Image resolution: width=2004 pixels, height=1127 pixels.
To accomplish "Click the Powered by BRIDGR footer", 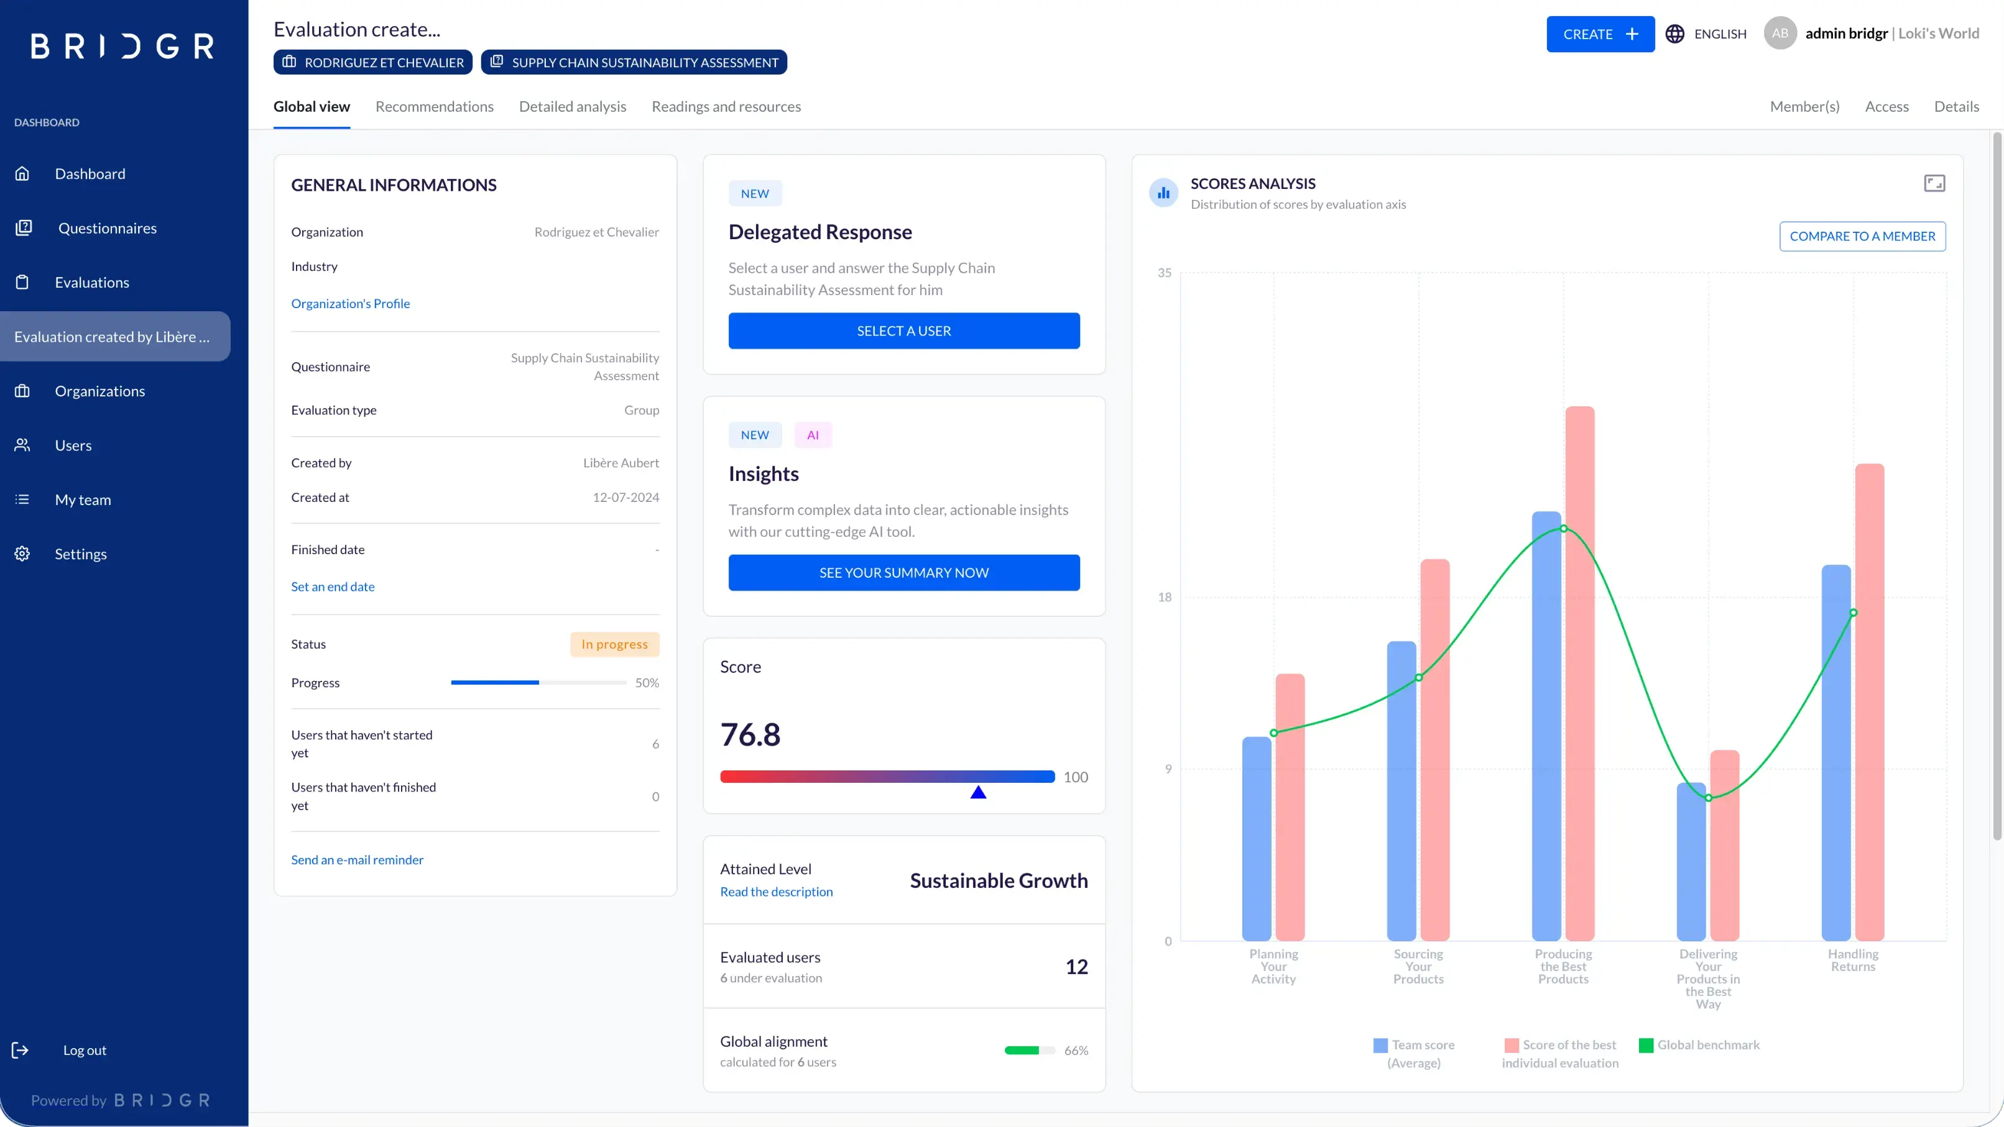I will [x=121, y=1100].
